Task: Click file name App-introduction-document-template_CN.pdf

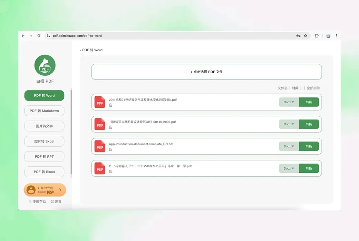Action: (141, 144)
